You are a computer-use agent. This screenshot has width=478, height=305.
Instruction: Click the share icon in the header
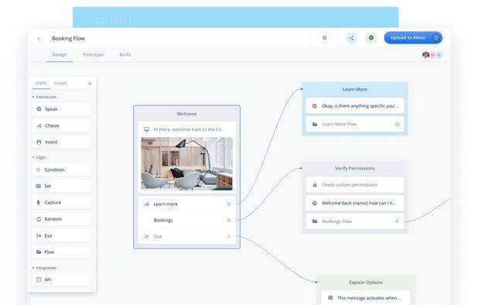351,38
